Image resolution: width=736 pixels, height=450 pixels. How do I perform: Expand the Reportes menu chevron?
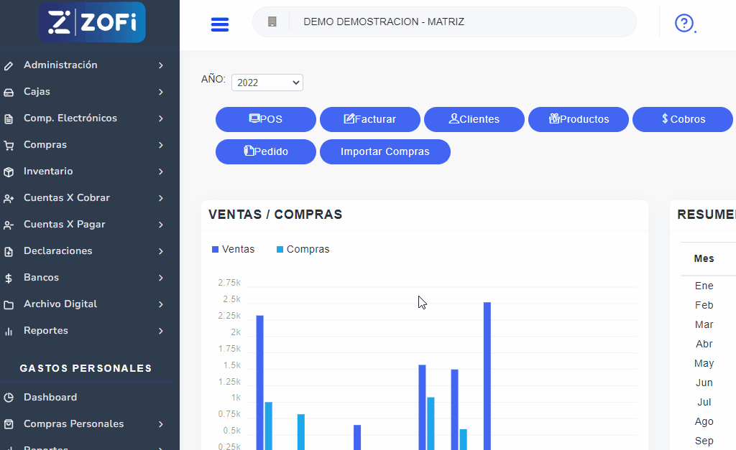point(161,331)
